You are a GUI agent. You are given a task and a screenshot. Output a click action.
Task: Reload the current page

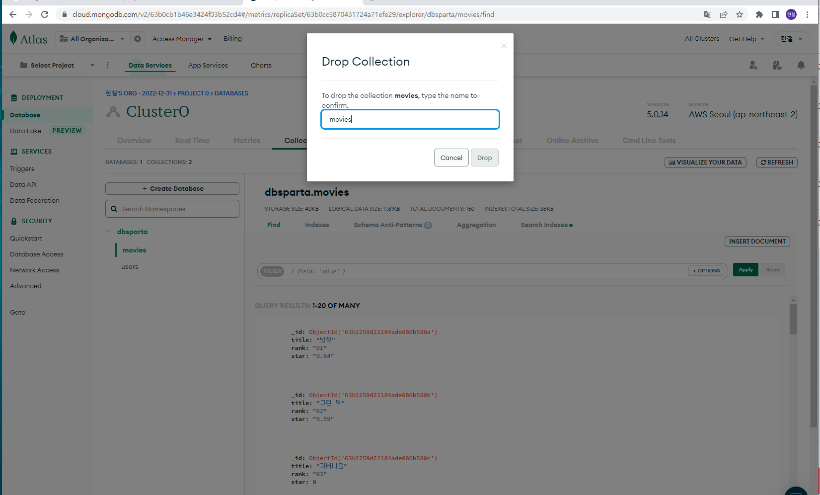click(45, 14)
